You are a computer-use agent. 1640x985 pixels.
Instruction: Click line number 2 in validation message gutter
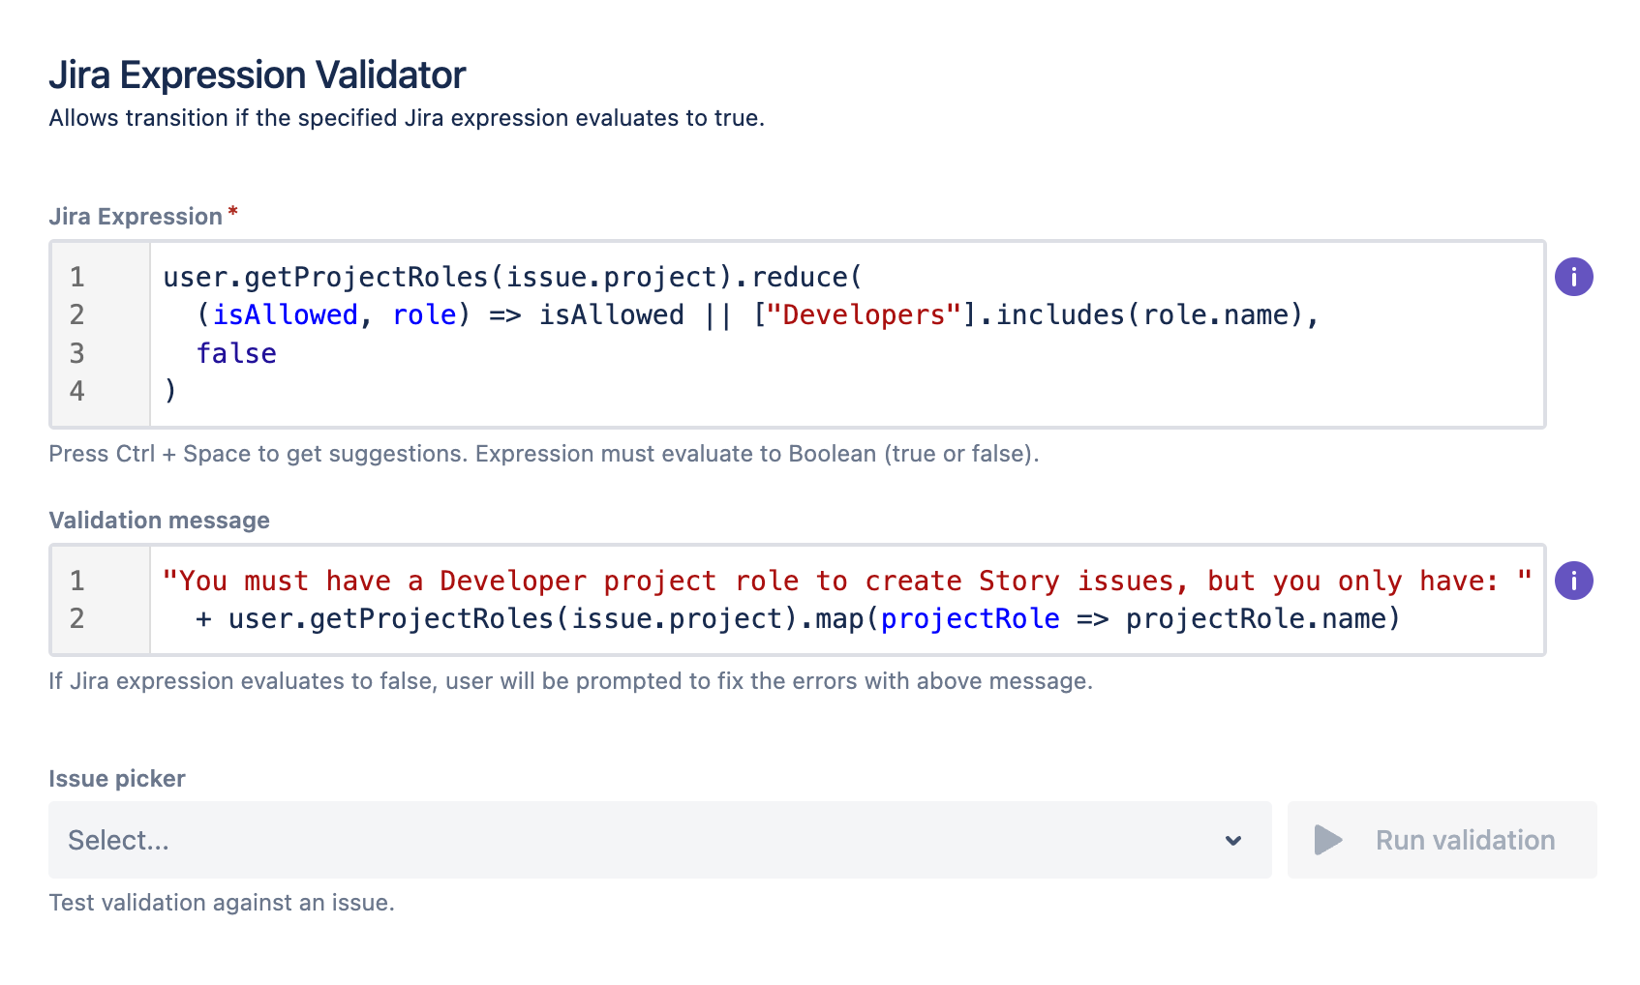click(77, 618)
